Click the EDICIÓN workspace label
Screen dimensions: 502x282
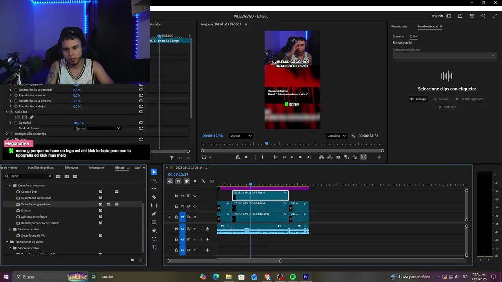click(437, 16)
